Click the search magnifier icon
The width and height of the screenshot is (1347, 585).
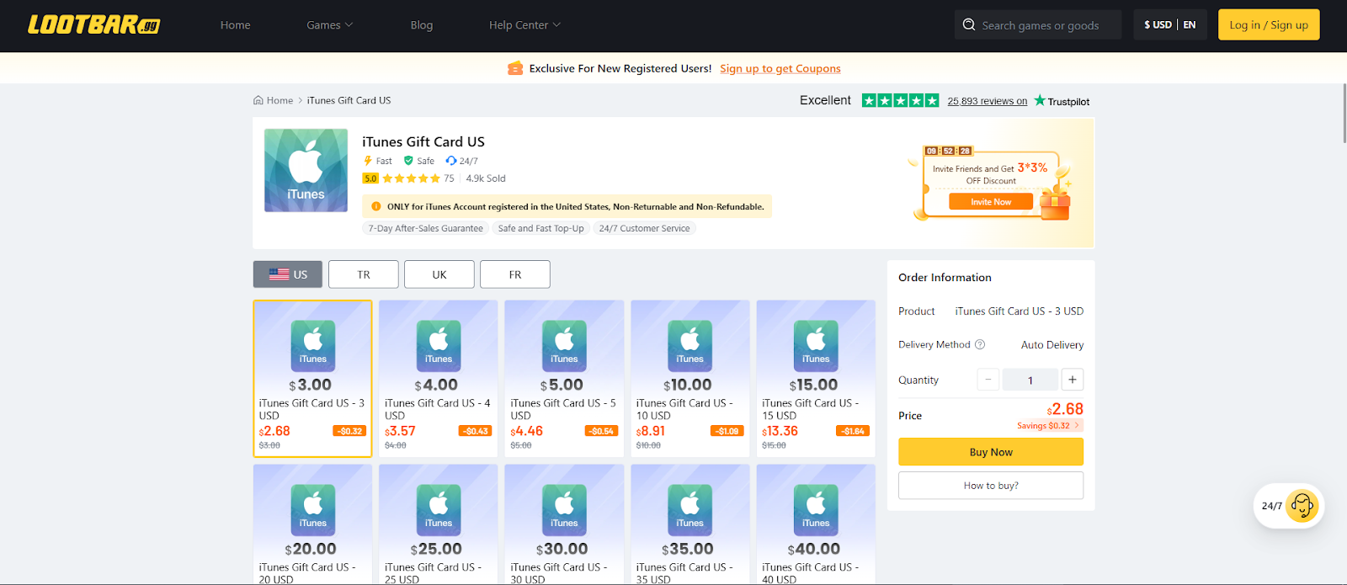pos(969,25)
